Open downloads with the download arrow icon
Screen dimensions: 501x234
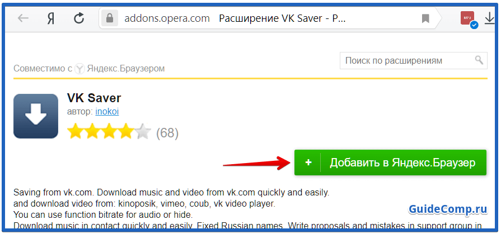[490, 18]
